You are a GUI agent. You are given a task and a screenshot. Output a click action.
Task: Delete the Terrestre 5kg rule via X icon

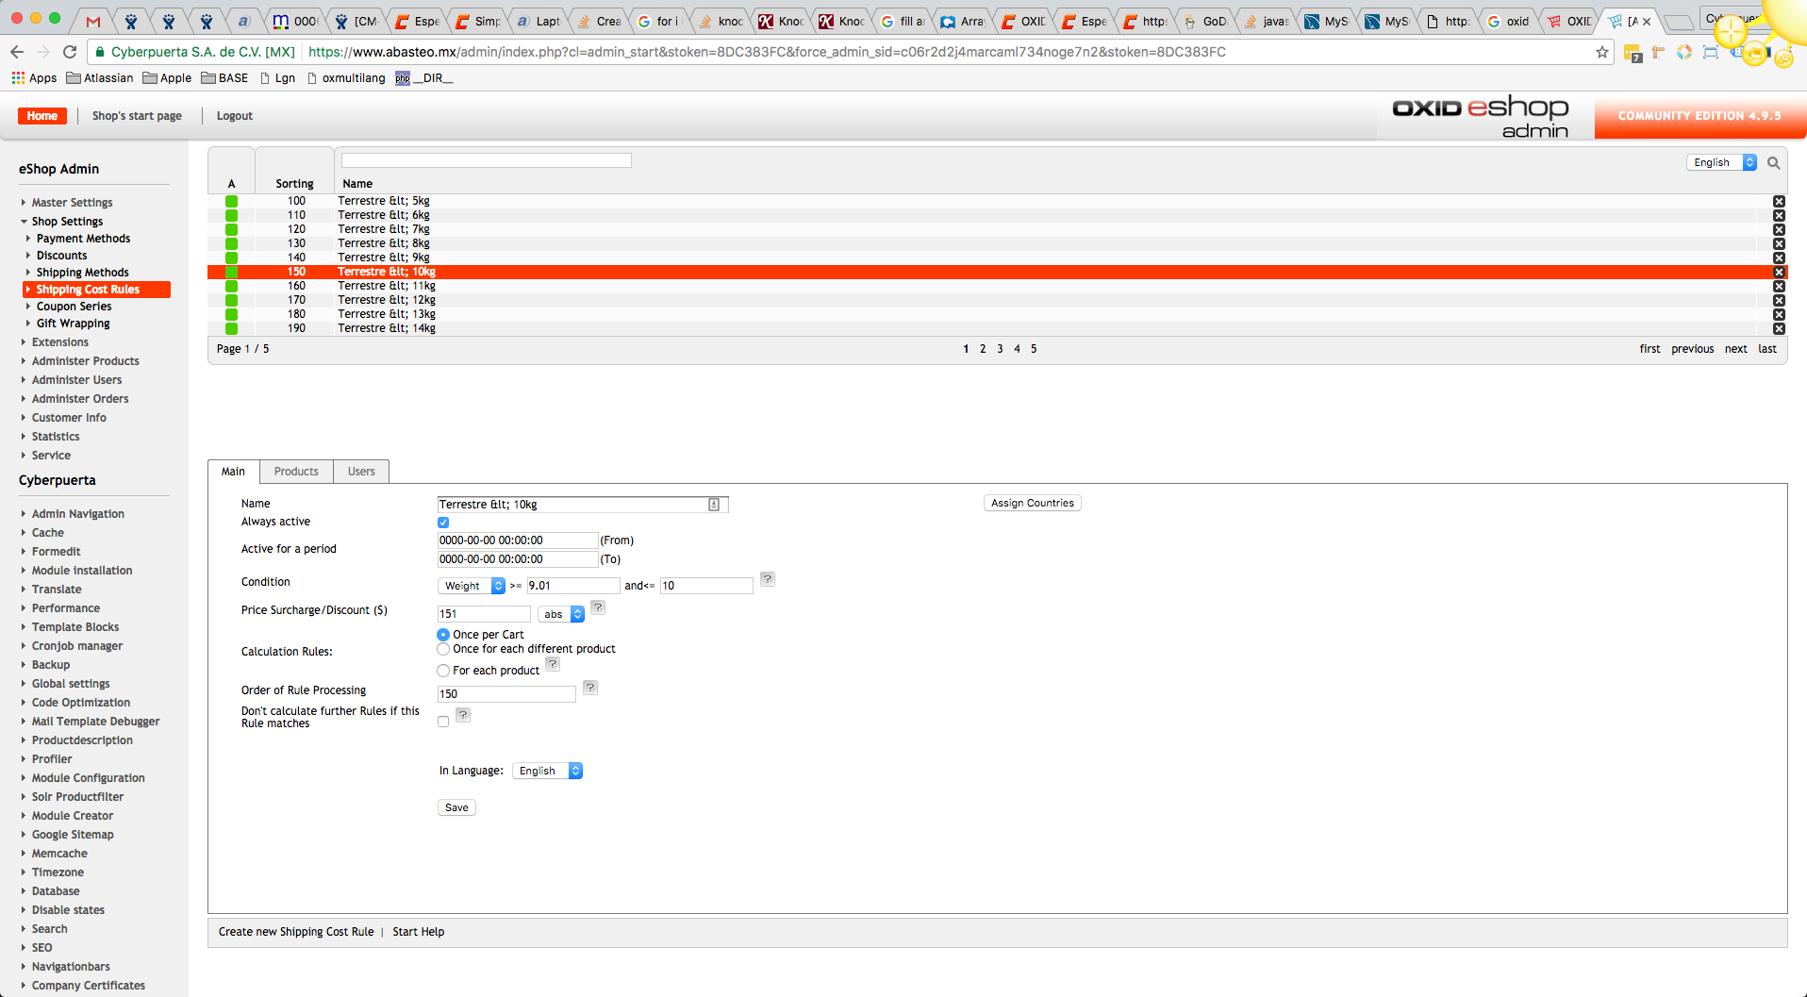point(1779,202)
